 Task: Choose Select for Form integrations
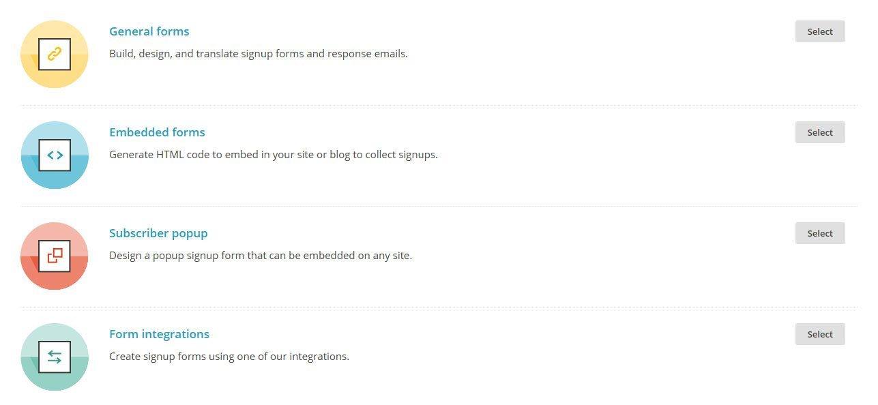click(x=820, y=334)
